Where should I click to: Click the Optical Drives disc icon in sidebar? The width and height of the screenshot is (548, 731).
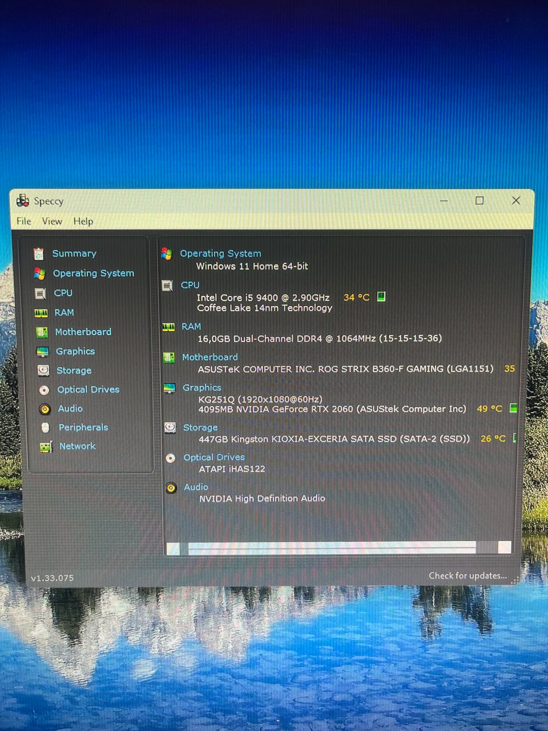[44, 390]
